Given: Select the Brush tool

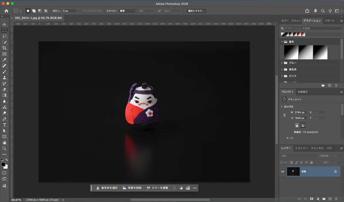Looking at the screenshot, I should [x=4, y=72].
